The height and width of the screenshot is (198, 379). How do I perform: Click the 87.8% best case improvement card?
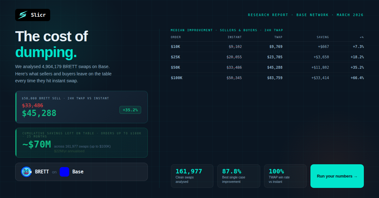pyautogui.click(x=238, y=176)
